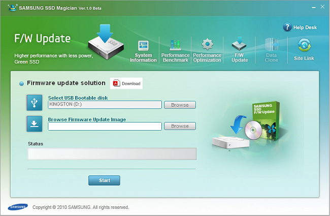Click the Help Desk text link
This screenshot has height=216, width=330.
pyautogui.click(x=305, y=27)
